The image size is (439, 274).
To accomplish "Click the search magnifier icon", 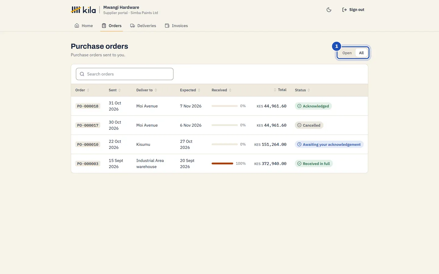I will 82,74.
